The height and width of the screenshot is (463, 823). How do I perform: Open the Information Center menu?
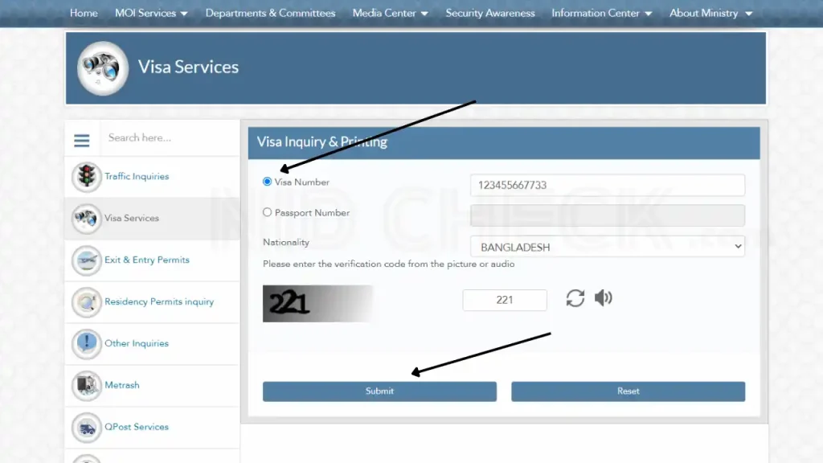tap(602, 13)
